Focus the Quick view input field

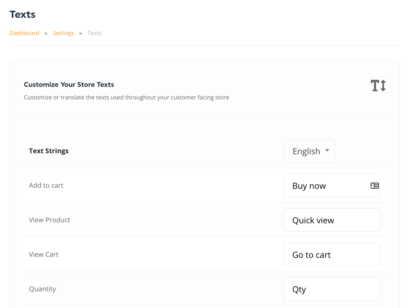tap(332, 220)
